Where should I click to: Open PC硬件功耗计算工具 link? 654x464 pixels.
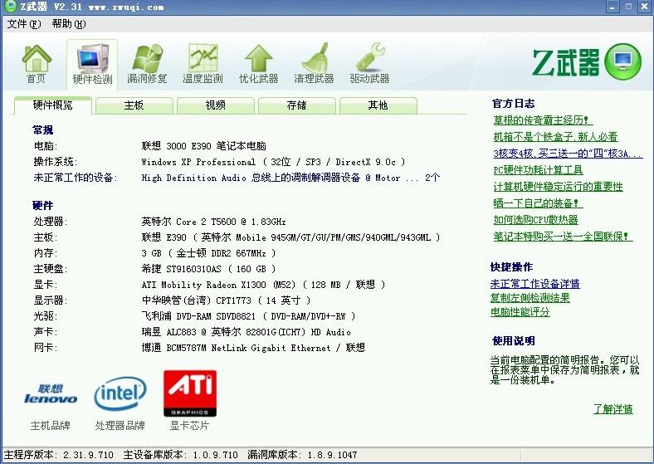click(x=538, y=170)
